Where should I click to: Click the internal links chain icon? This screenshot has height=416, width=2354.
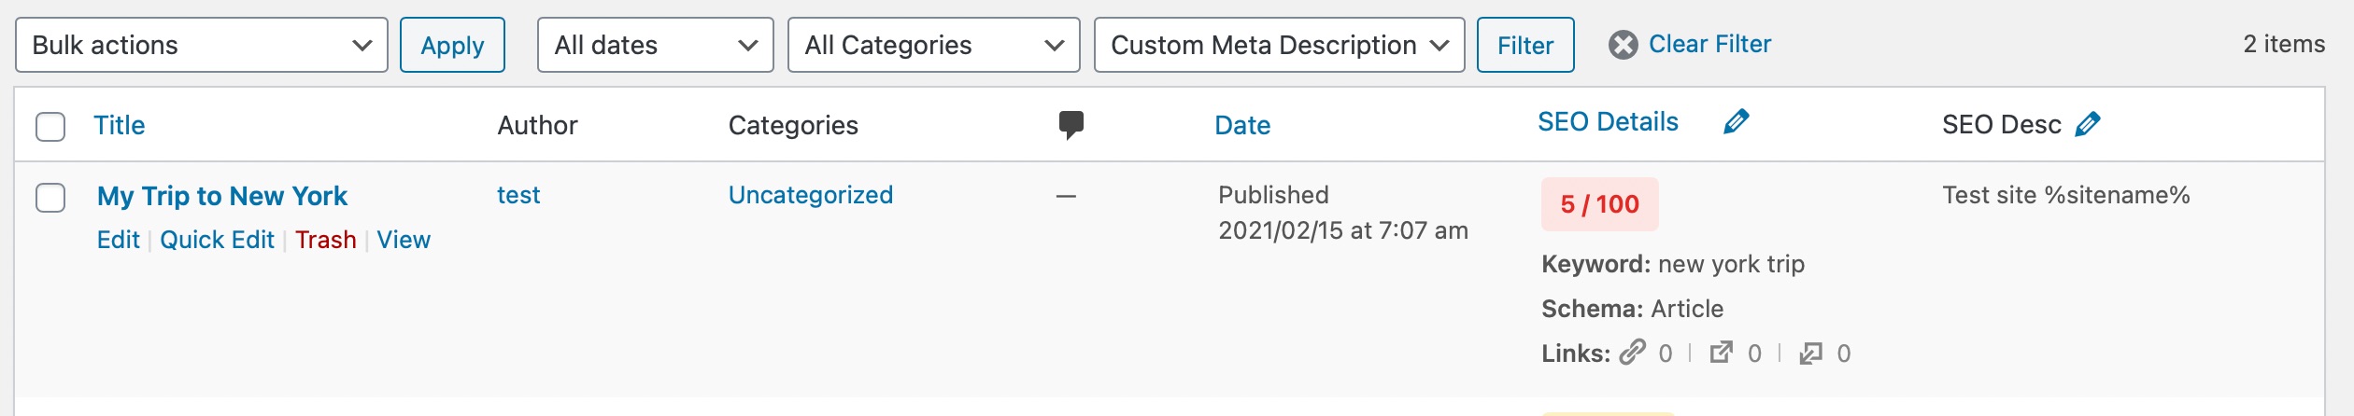pyautogui.click(x=1632, y=353)
